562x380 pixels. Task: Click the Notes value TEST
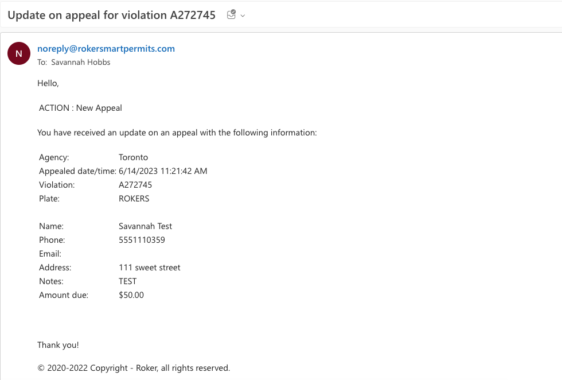[x=127, y=281]
